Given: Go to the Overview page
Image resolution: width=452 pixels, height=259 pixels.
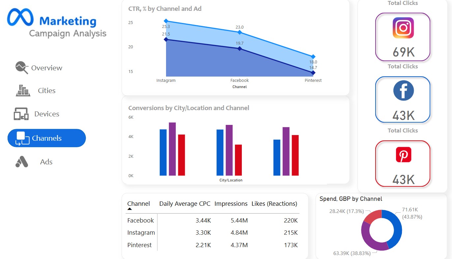Looking at the screenshot, I should 46,68.
